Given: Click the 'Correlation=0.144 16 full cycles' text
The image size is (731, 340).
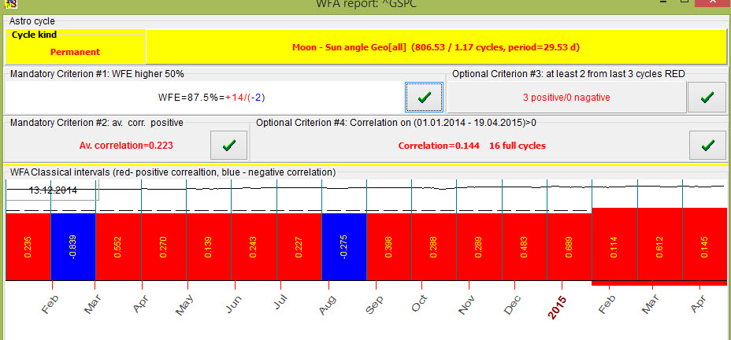Looking at the screenshot, I should coord(471,146).
